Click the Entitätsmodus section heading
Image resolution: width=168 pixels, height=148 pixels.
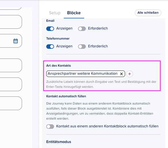click(x=59, y=142)
